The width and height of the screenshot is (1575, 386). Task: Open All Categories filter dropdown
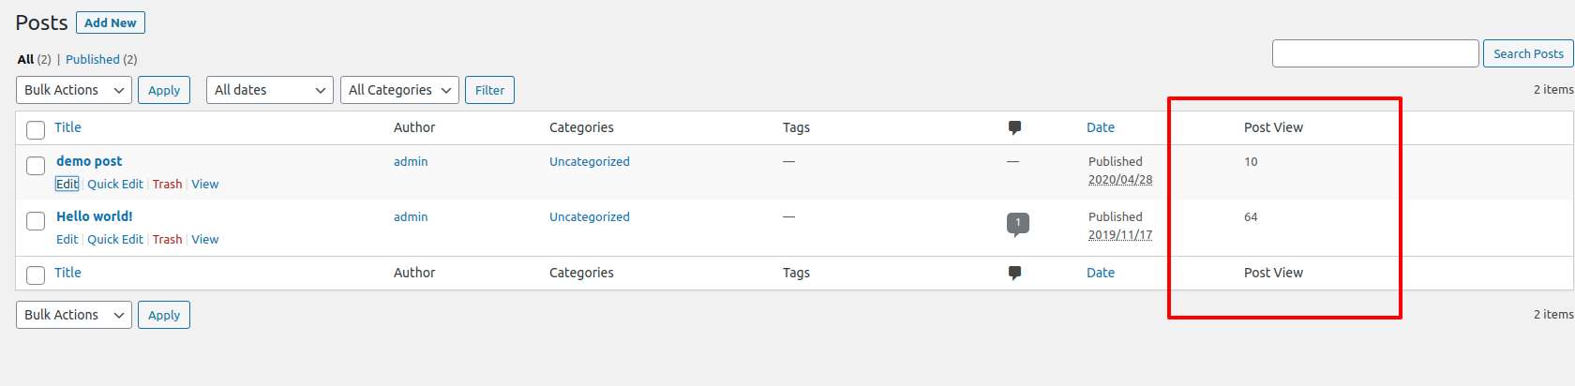[399, 90]
